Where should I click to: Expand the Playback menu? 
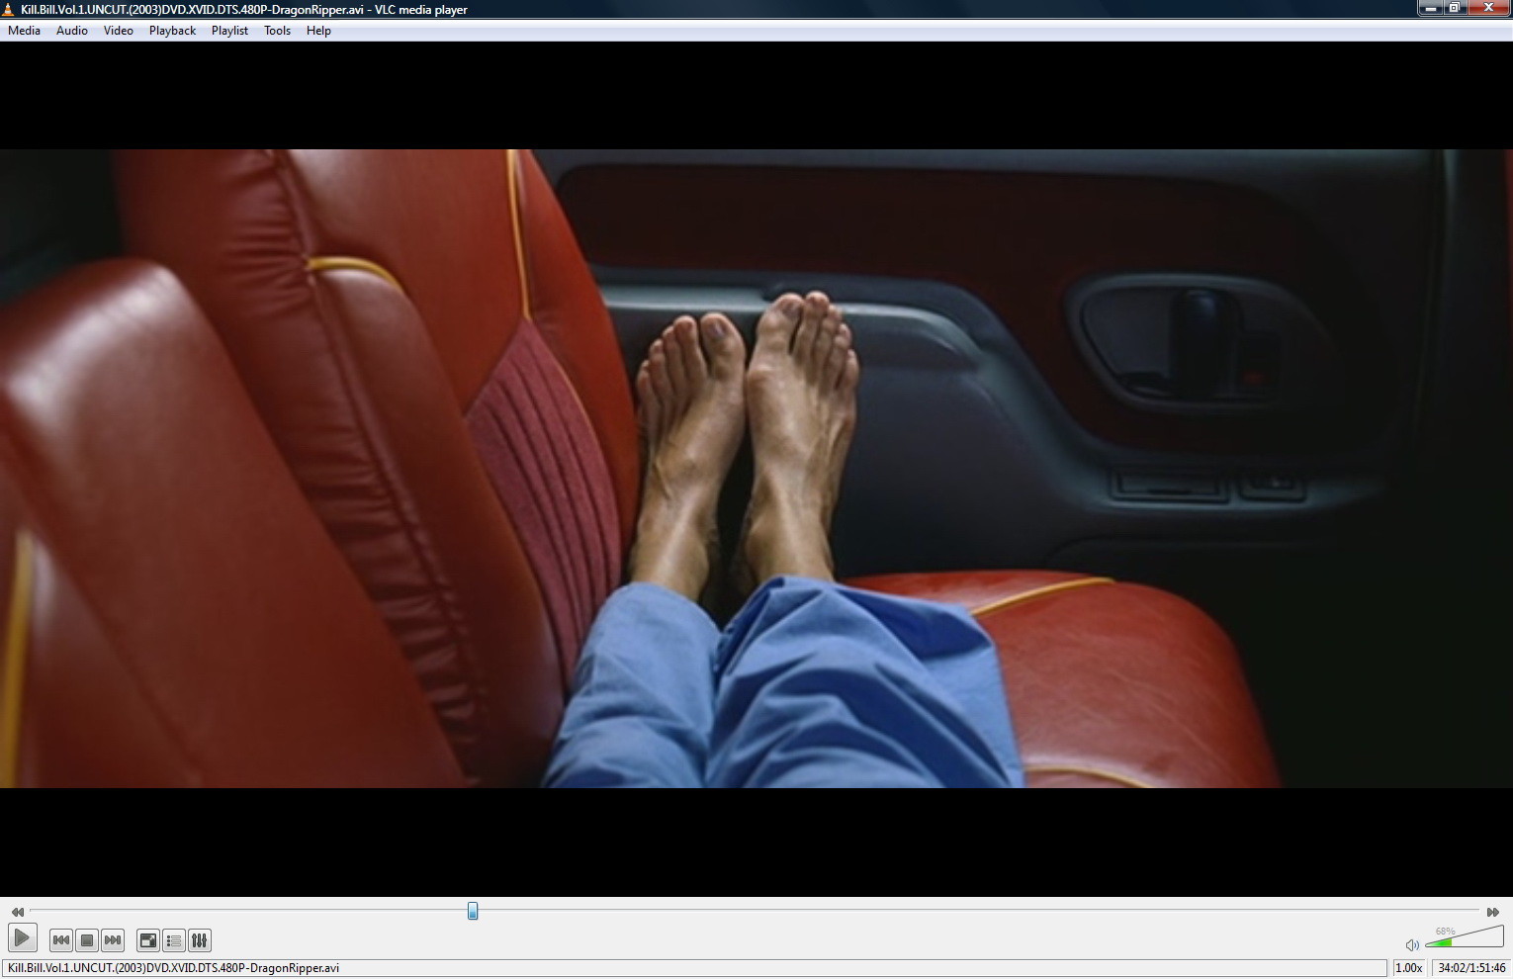(172, 31)
